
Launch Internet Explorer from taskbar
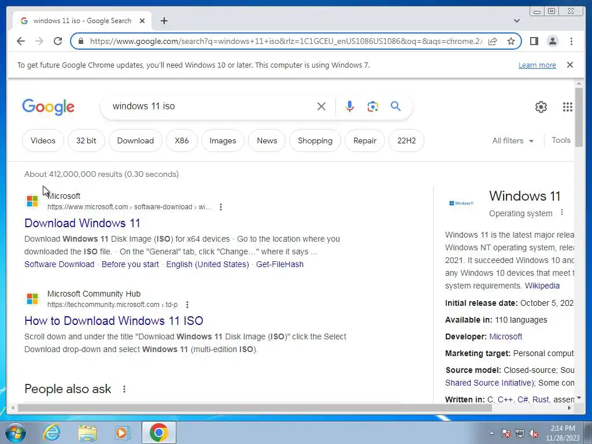point(51,432)
